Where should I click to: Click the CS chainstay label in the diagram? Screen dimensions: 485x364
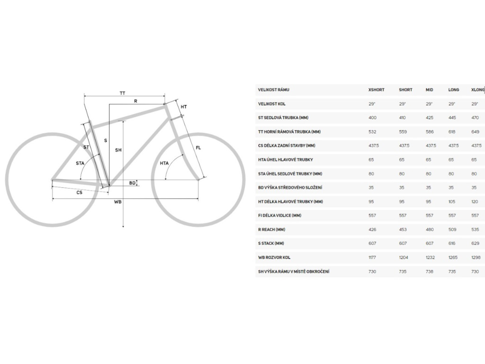[x=79, y=192]
